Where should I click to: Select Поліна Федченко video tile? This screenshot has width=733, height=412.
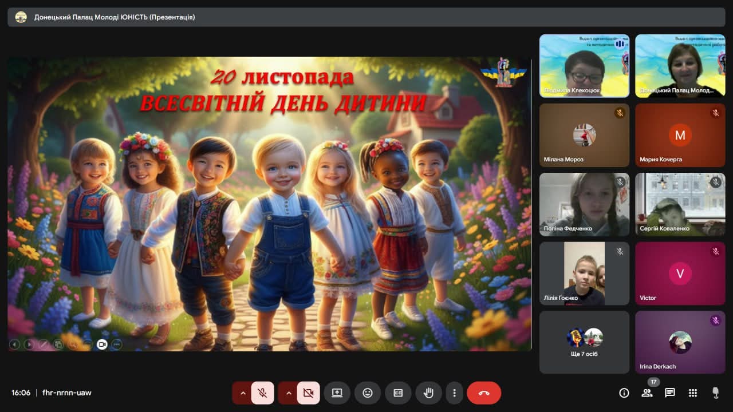(584, 204)
